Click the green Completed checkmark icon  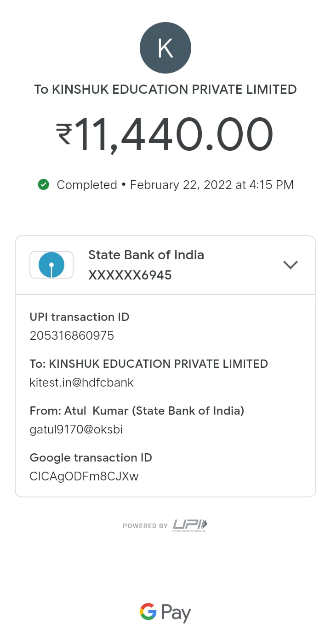tap(44, 185)
